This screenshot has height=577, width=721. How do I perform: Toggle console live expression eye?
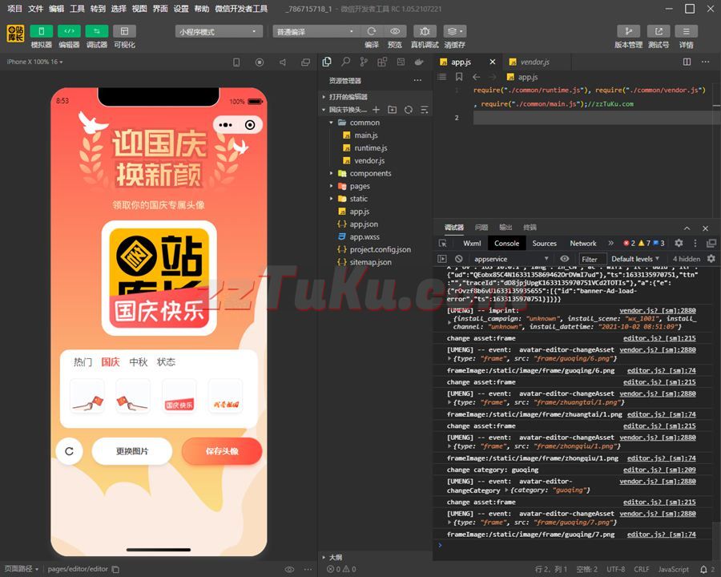(565, 259)
